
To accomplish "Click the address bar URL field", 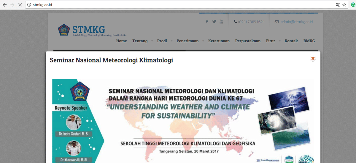I will click(x=178, y=5).
